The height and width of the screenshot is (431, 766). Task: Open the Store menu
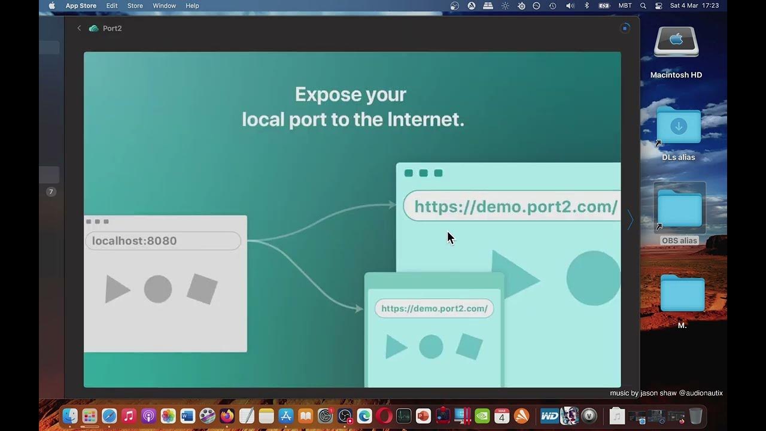135,5
